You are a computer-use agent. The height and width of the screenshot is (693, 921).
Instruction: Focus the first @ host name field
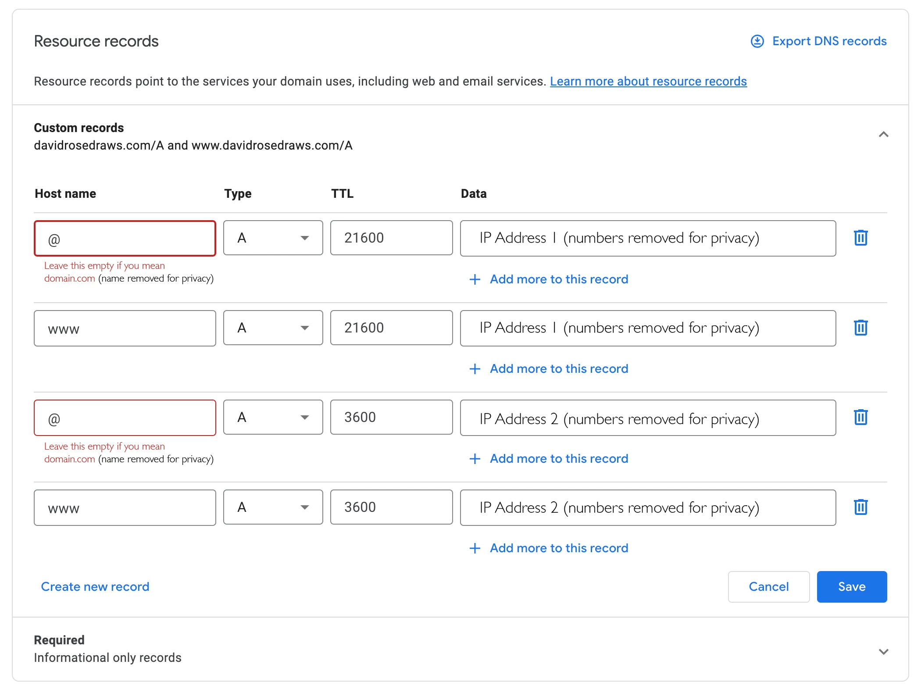coord(125,239)
